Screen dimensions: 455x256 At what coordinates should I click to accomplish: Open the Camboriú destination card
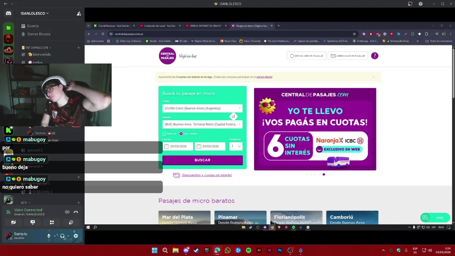coord(352,218)
